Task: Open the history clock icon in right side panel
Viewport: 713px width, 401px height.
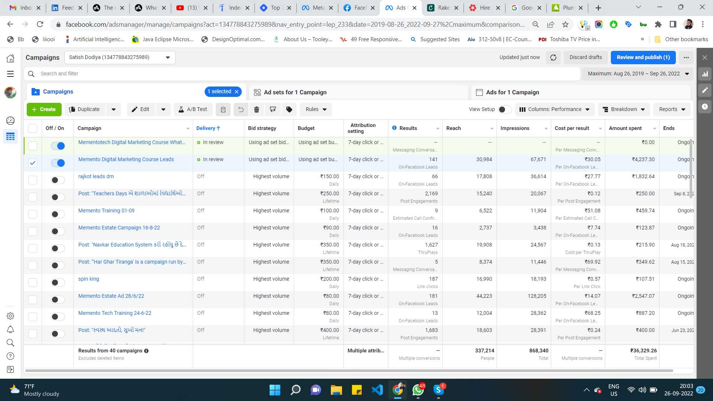Action: tap(705, 107)
